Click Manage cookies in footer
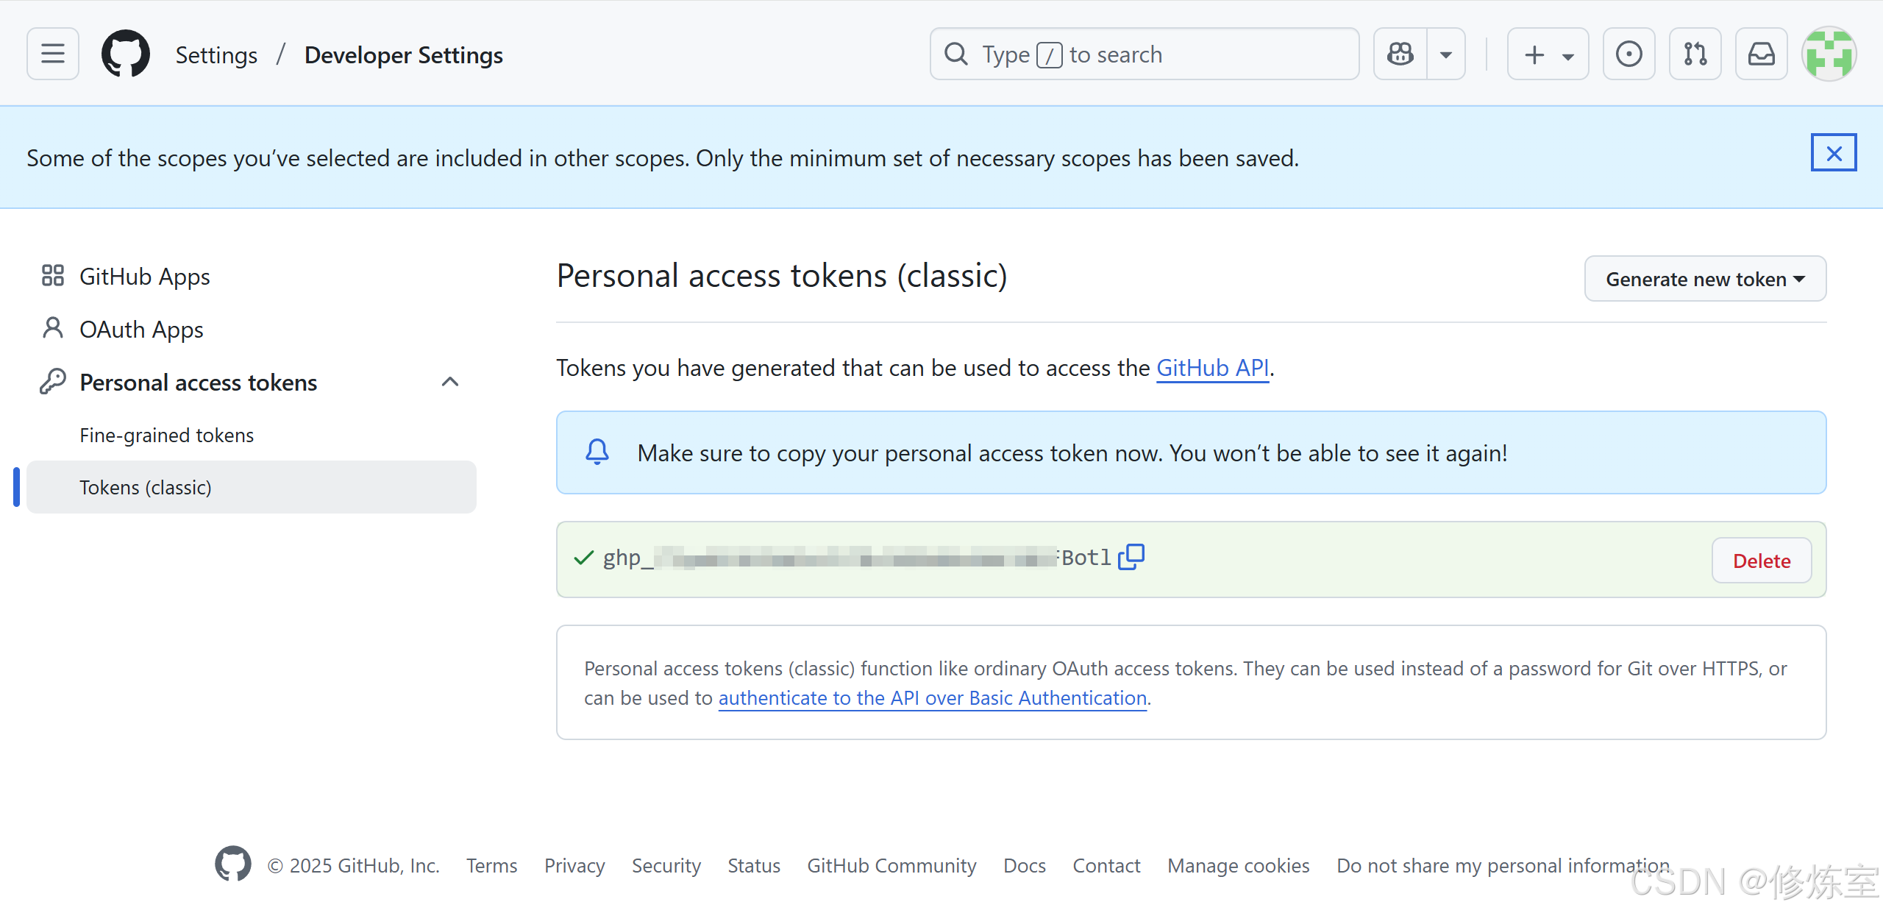 point(1238,866)
